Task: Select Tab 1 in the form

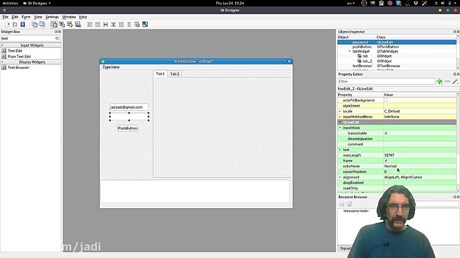Action: 160,74
